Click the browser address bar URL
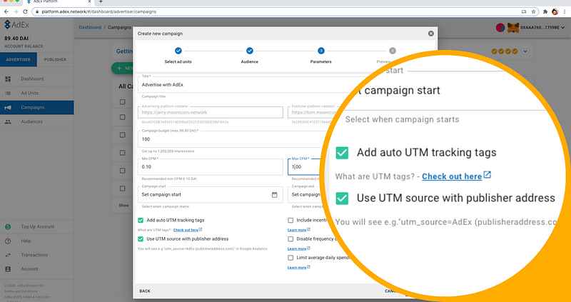This screenshot has width=571, height=302. coord(99,11)
